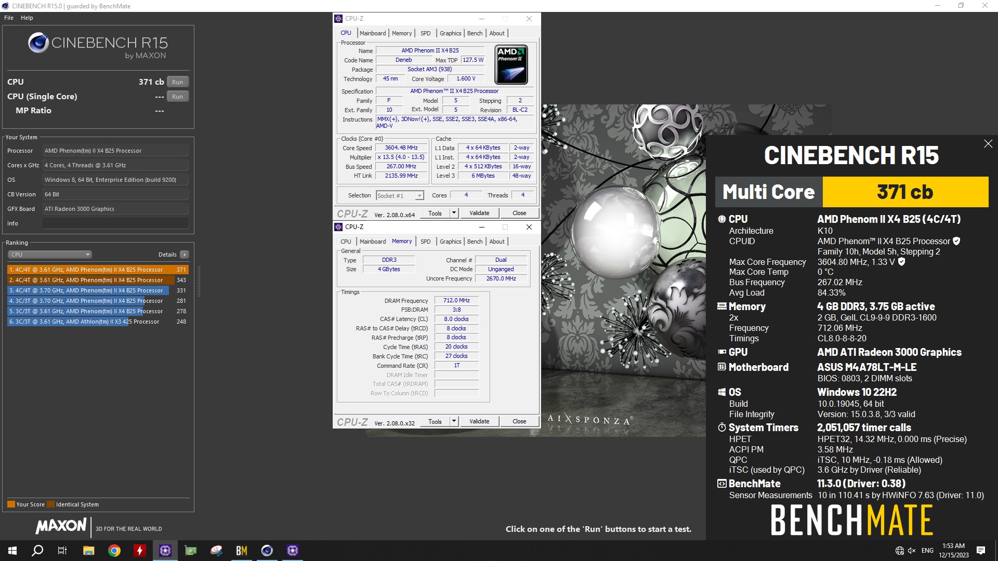Click the Processor field in Your System
The width and height of the screenshot is (998, 561).
tap(115, 151)
